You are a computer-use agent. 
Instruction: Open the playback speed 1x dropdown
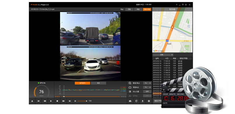click(147, 87)
